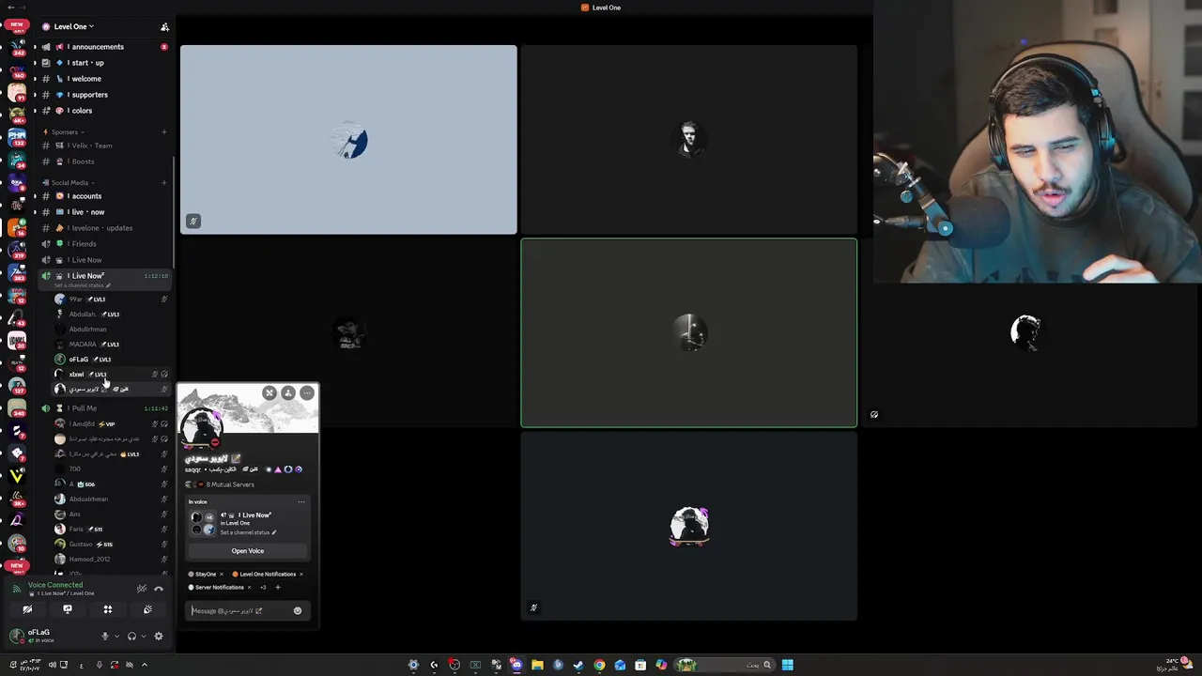
Task: Open the Level One server name dropdown
Action: pos(74,26)
